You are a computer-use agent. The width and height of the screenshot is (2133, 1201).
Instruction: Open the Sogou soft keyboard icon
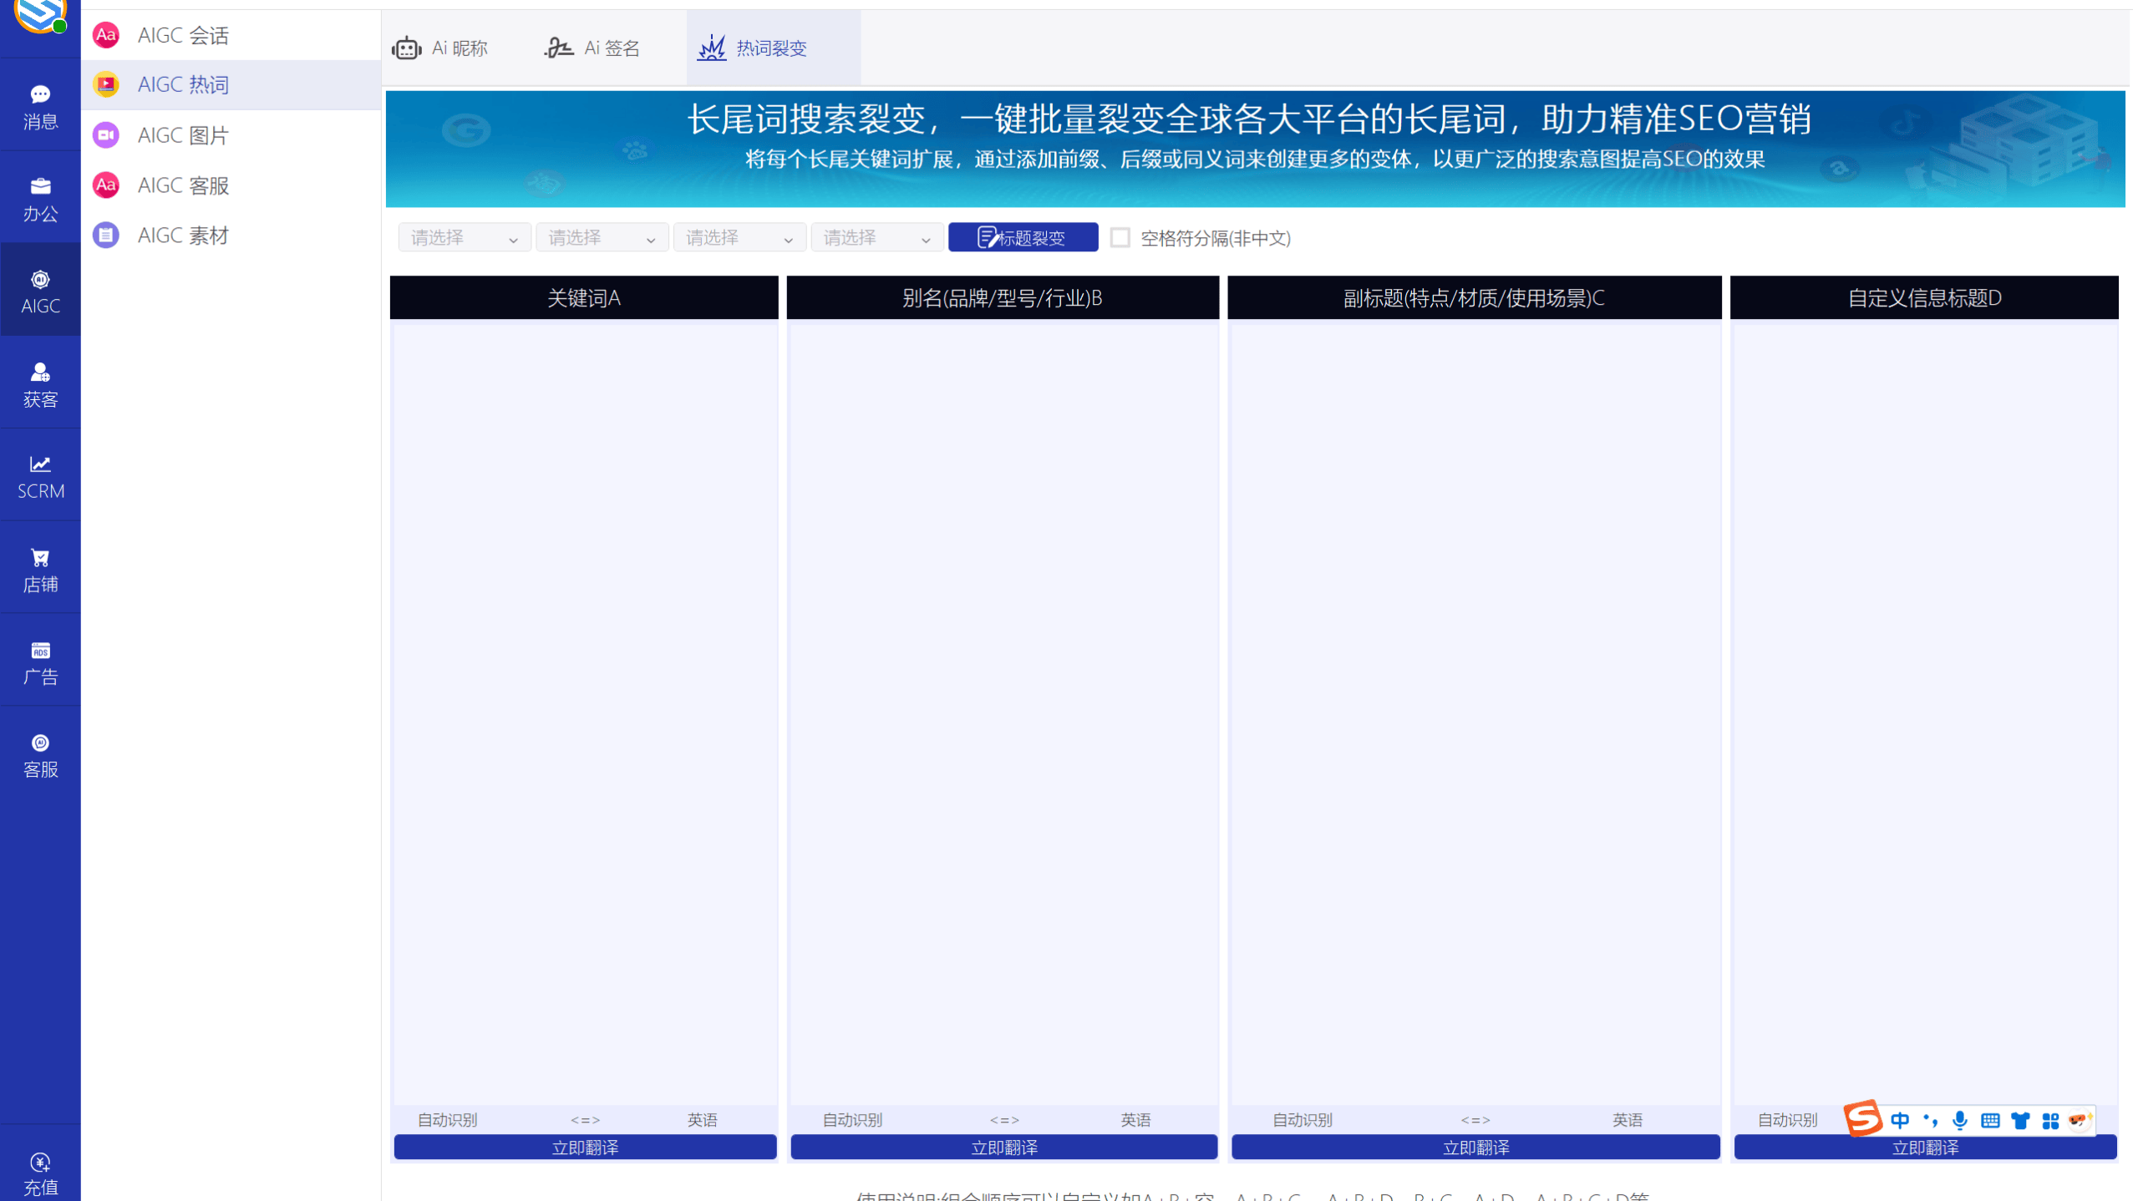(1990, 1119)
